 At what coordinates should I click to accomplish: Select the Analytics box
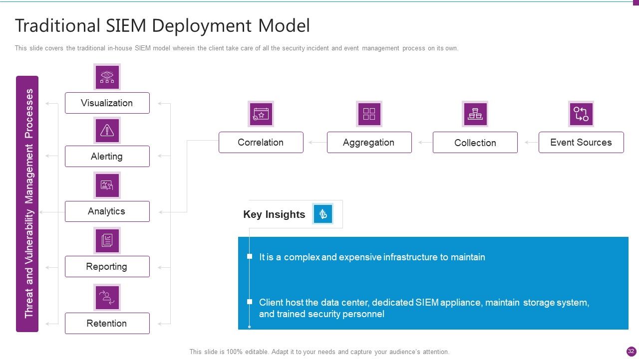(107, 211)
